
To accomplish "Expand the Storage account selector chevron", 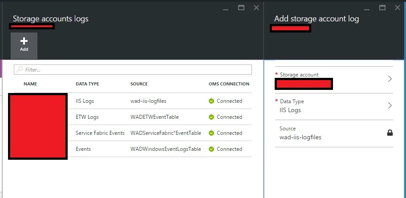I will [390, 79].
